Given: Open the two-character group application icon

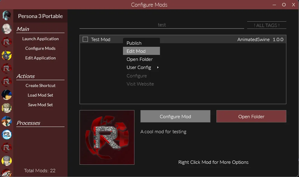Looking at the screenshot, I should click(x=7, y=121).
